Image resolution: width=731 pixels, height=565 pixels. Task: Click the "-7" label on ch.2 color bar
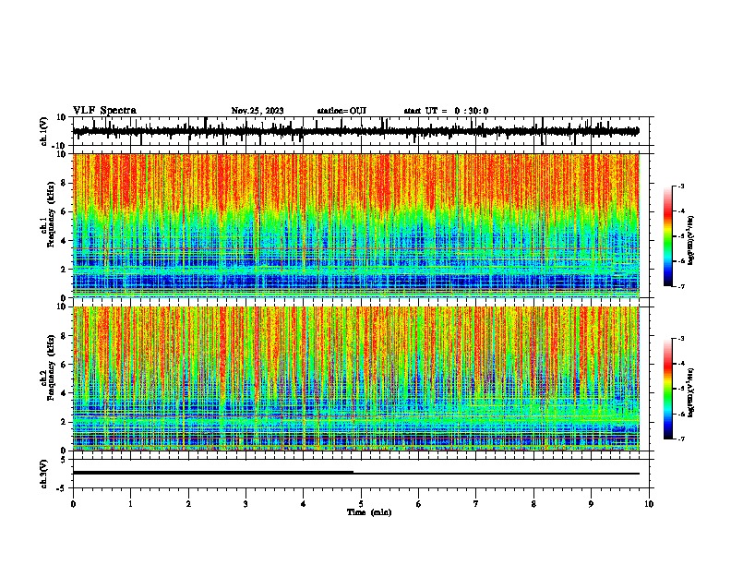[x=680, y=439]
